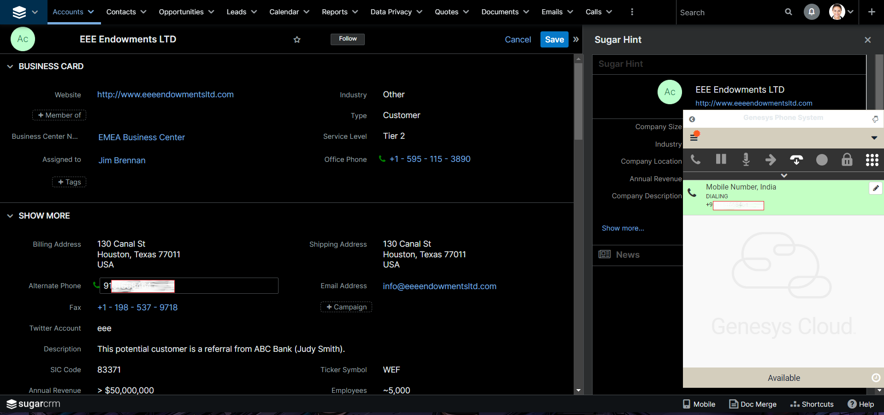
Task: Mute the microphone in Genesys toolbar
Action: pos(746,160)
